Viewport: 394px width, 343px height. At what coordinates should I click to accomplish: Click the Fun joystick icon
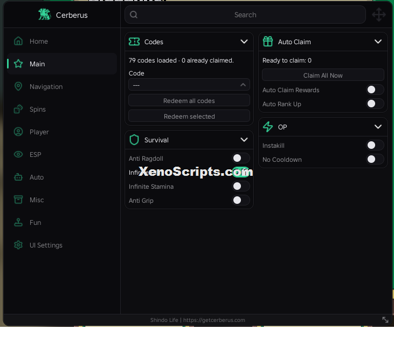(18, 222)
